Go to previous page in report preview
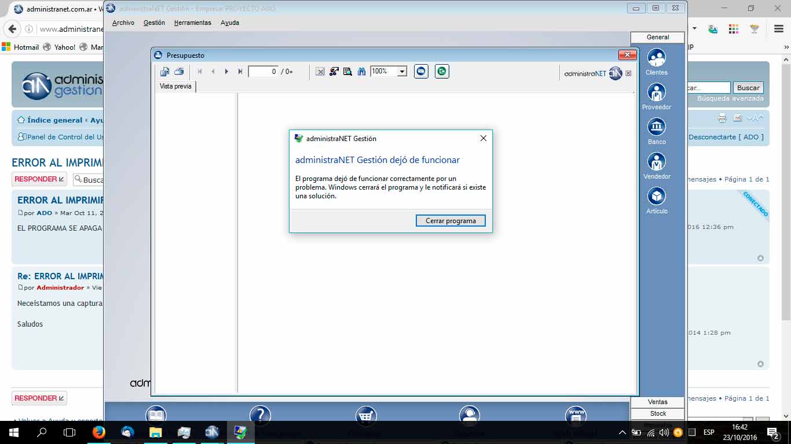The height and width of the screenshot is (444, 791). [x=213, y=72]
